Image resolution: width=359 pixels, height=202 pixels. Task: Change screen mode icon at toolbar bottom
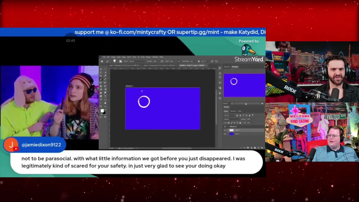(x=105, y=117)
